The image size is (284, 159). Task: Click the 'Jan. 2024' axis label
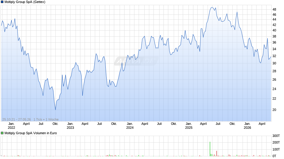coord(130,126)
